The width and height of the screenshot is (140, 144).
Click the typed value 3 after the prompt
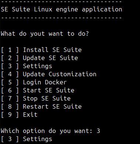tap(98, 131)
